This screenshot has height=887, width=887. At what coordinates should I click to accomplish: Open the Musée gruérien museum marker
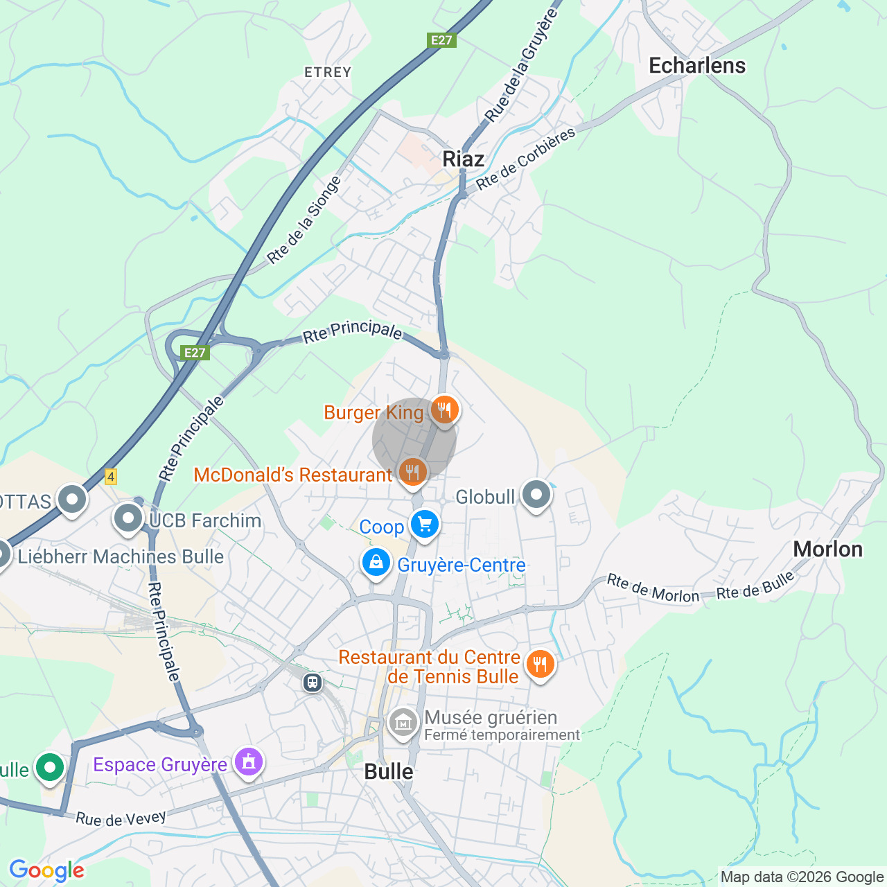click(x=403, y=723)
